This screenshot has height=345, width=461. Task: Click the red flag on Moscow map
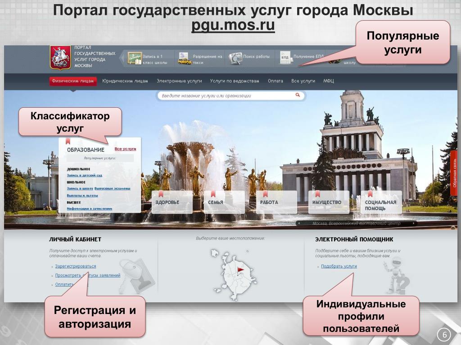pyautogui.click(x=240, y=269)
